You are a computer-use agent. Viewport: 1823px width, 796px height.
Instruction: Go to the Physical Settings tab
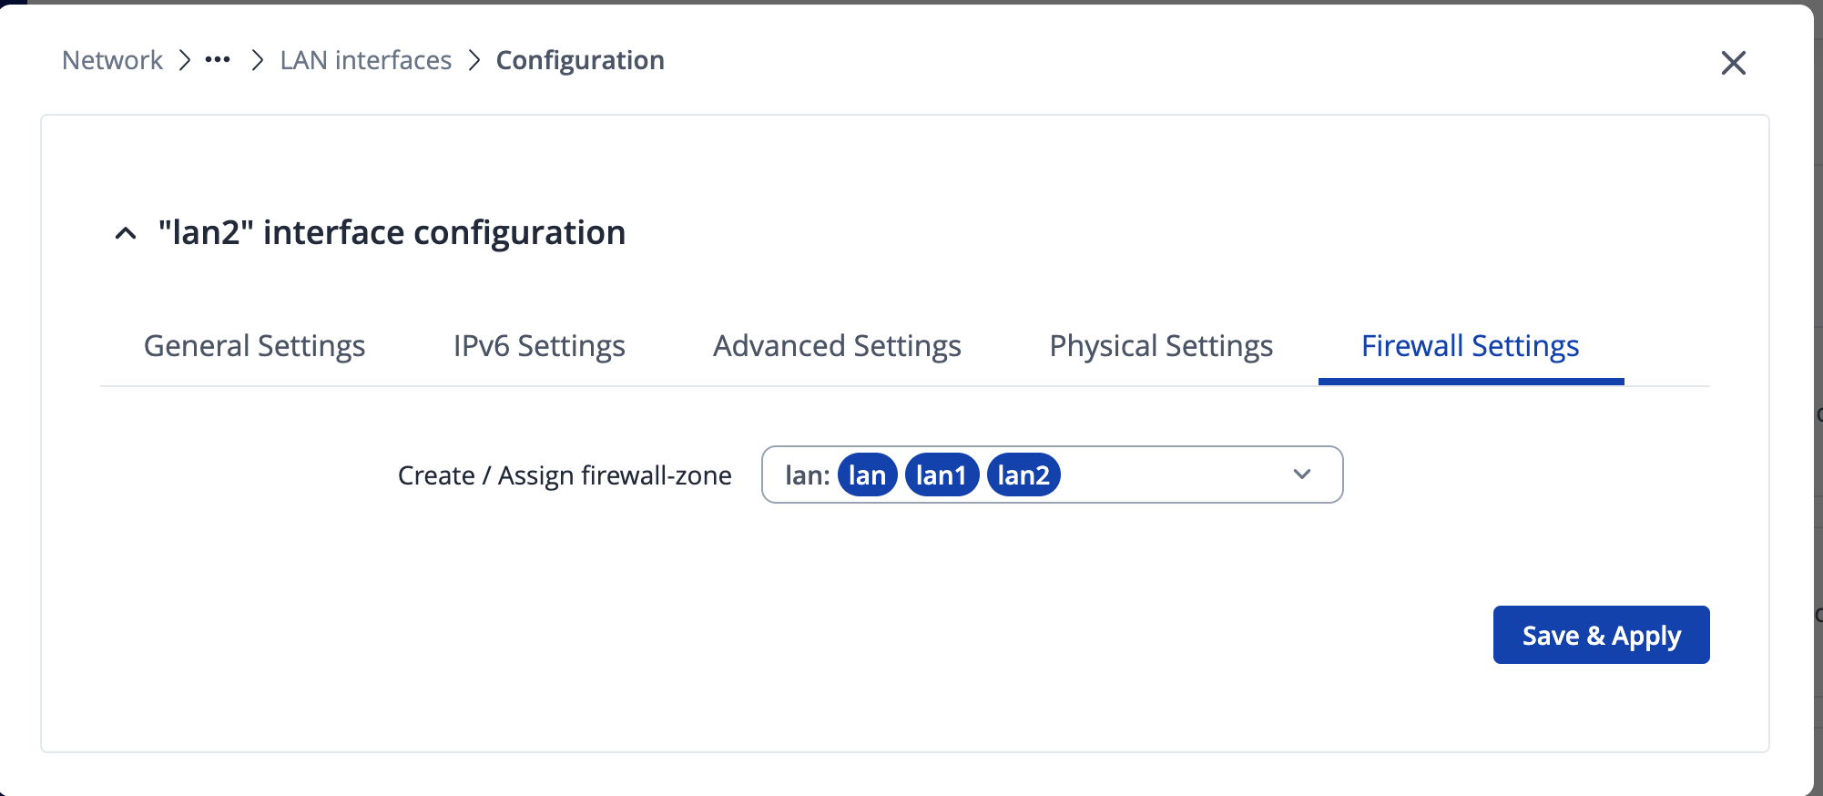point(1161,346)
